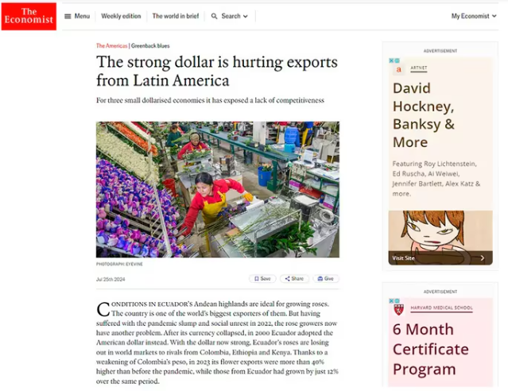Viewport: 508px width, 391px height.
Task: Click the Search magnifier icon
Action: tap(215, 16)
